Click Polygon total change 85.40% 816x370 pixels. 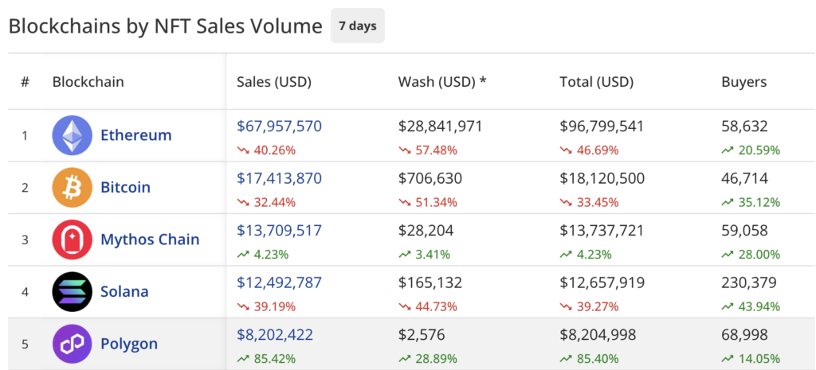589,359
